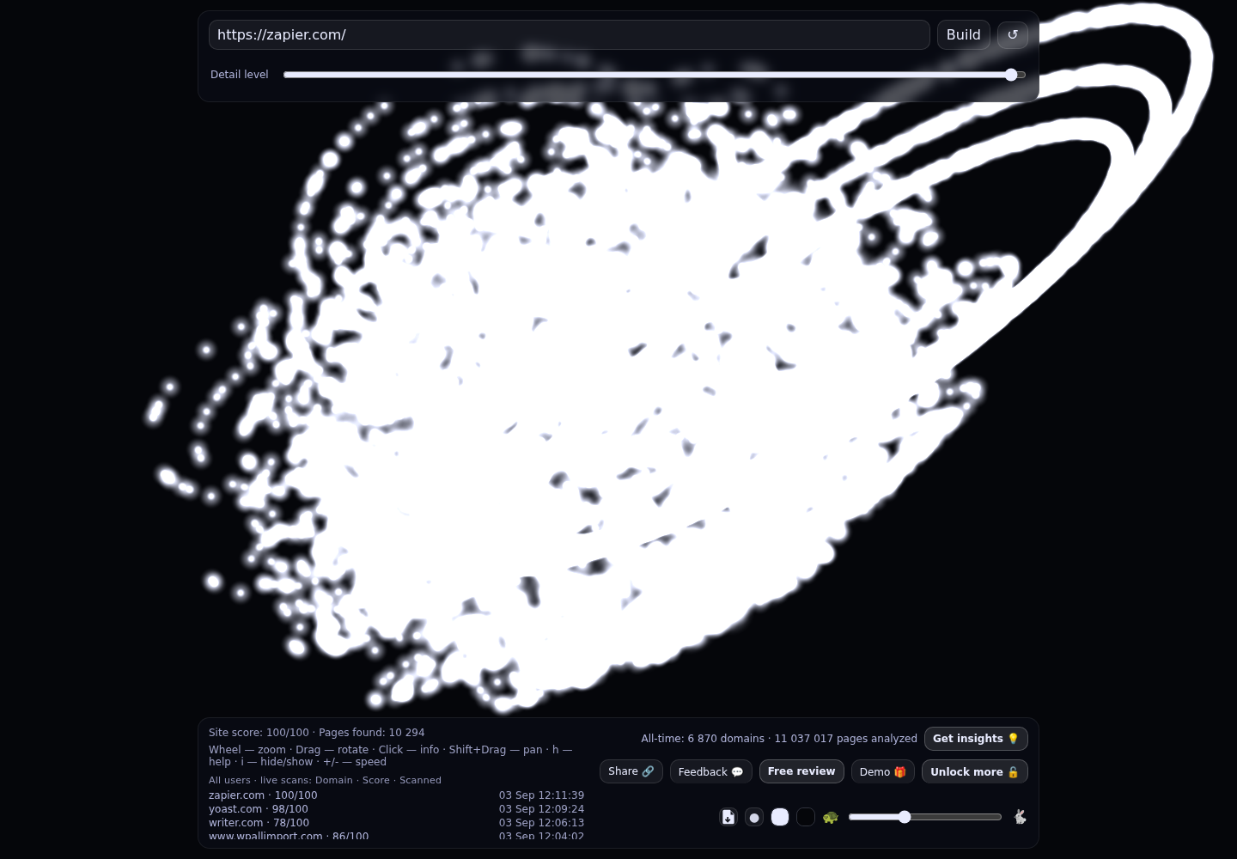Select the writer.com · 78/100 scan row

[396, 823]
